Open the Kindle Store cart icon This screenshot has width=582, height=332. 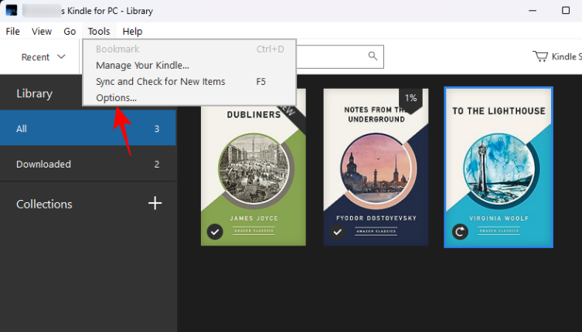pos(540,56)
